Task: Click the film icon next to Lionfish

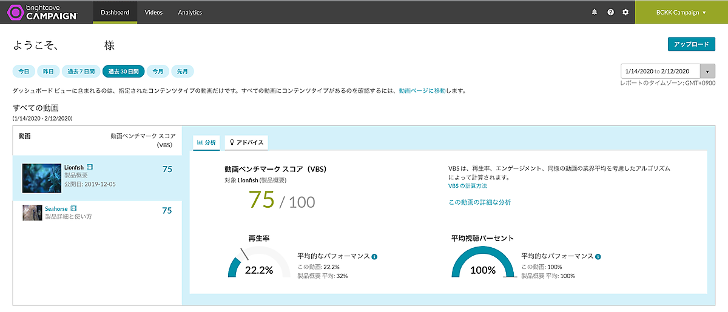Action: 90,167
